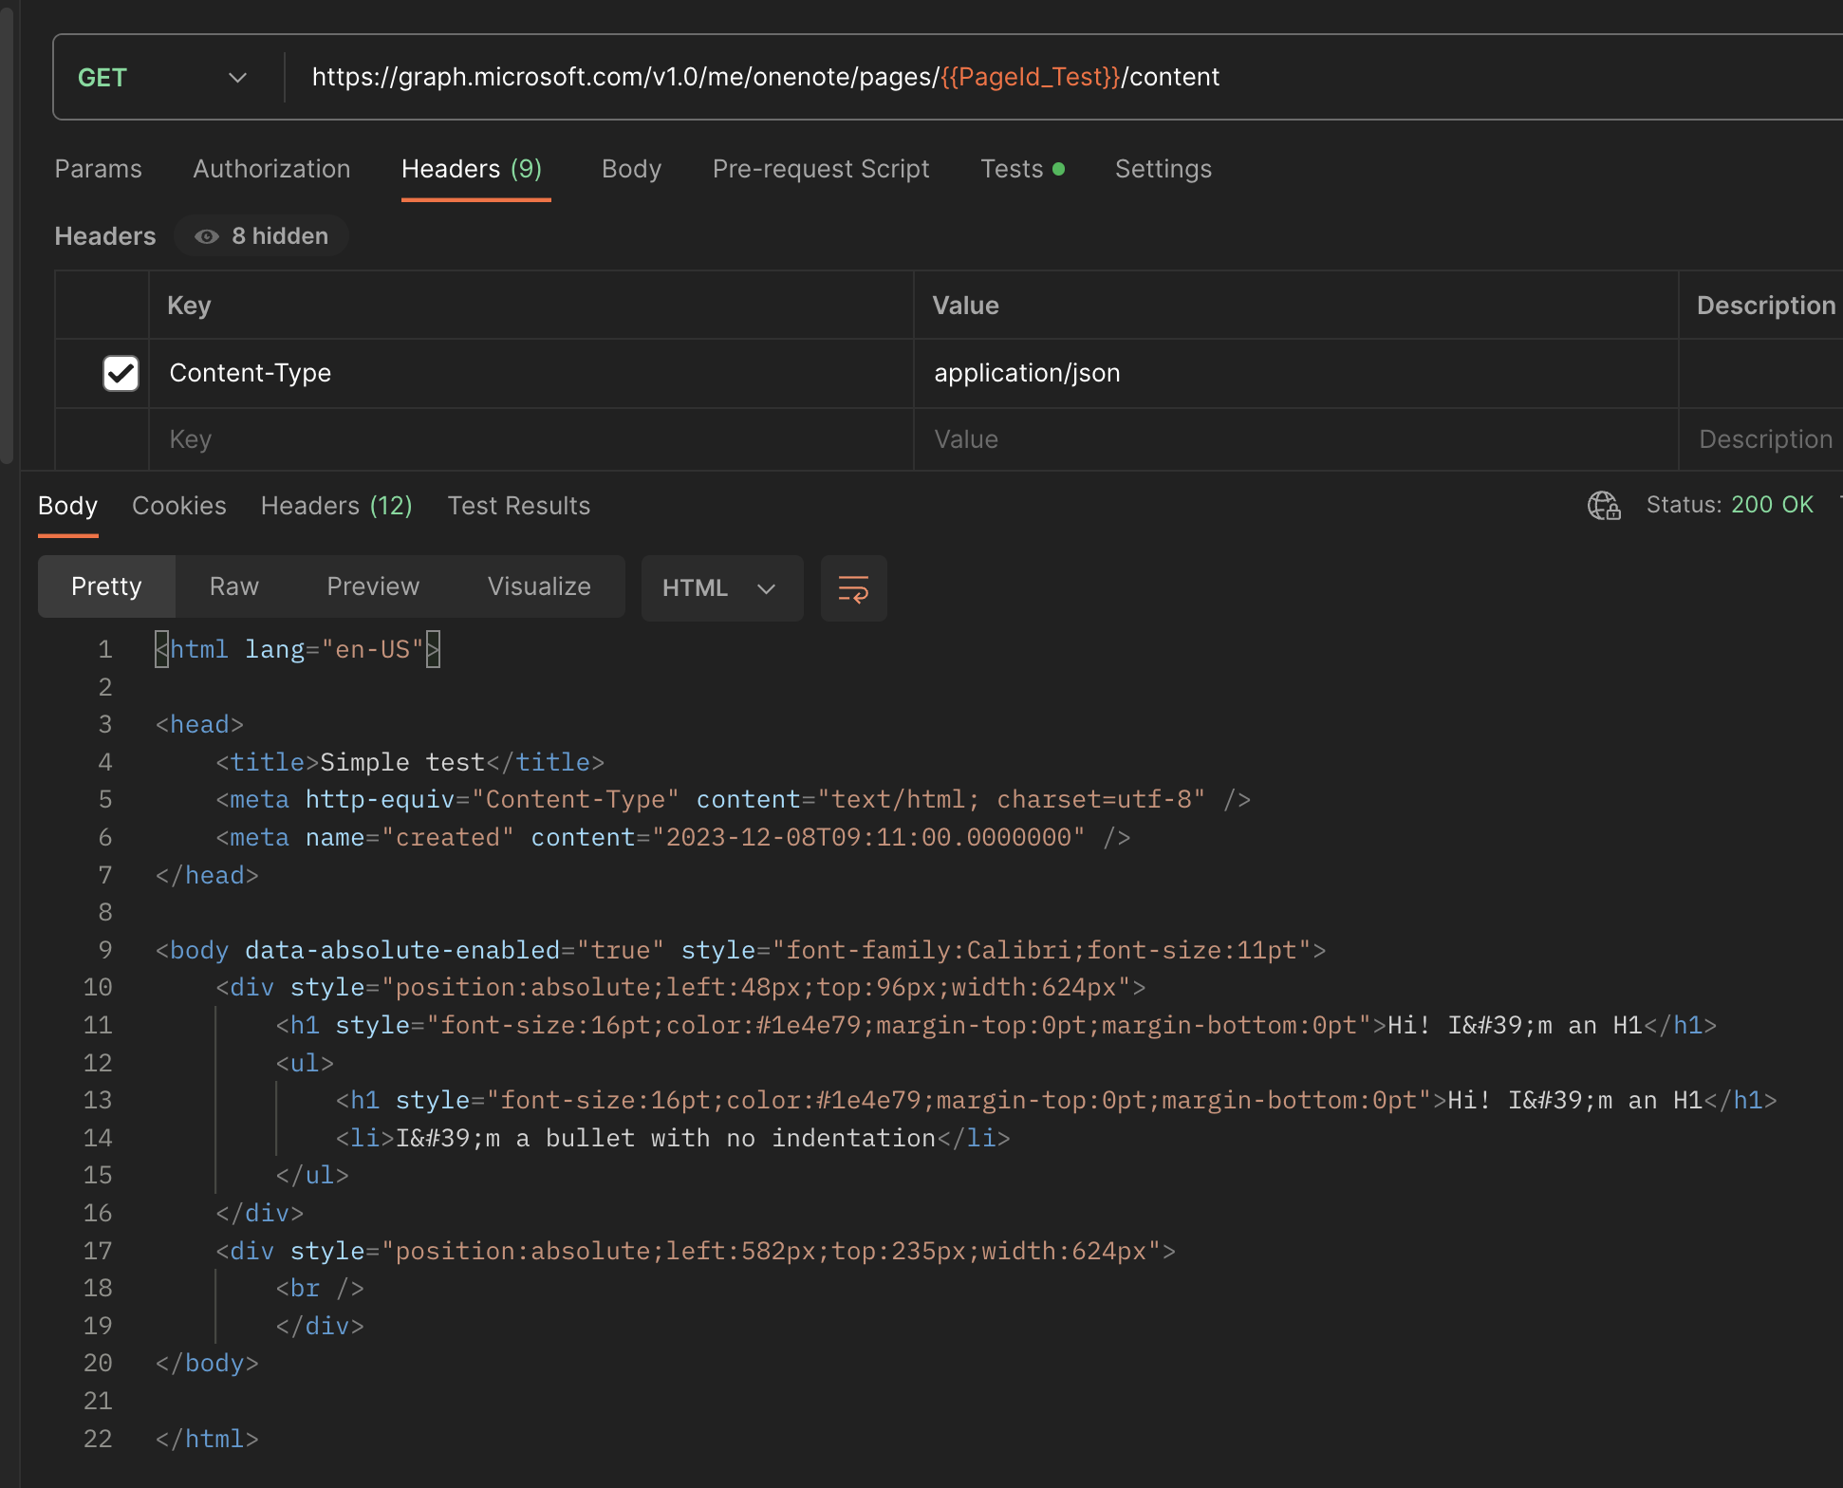This screenshot has height=1488, width=1843.
Task: Open the request Settings tab
Action: point(1163,168)
